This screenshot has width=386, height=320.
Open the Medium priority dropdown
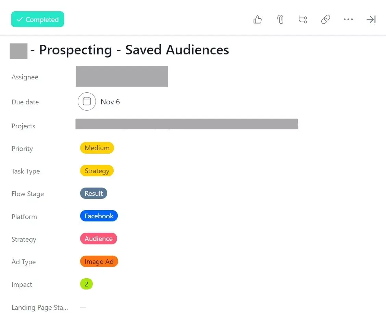point(97,148)
